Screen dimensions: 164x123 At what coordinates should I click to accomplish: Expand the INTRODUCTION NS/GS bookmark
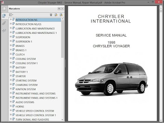pyautogui.click(x=11, y=24)
